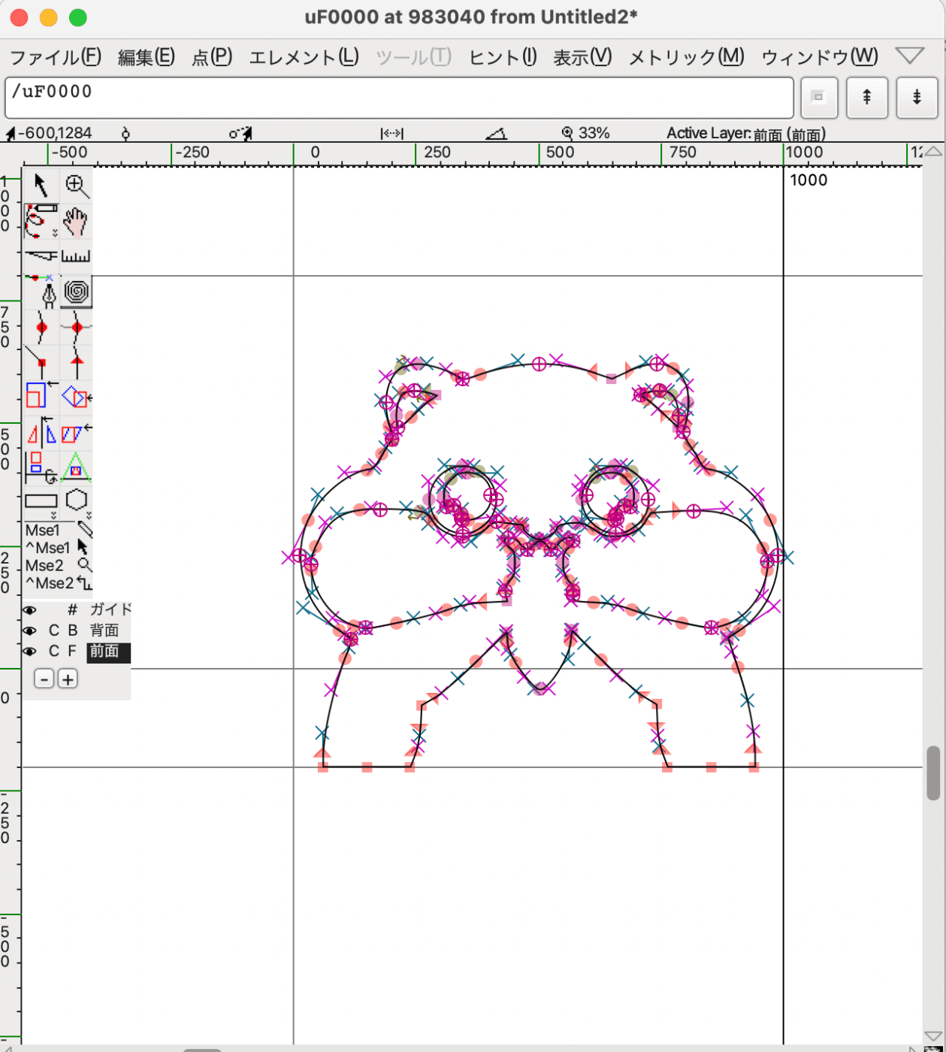Open Polygon tool options chevron
Viewport: 946px width, 1052px height.
89,516
